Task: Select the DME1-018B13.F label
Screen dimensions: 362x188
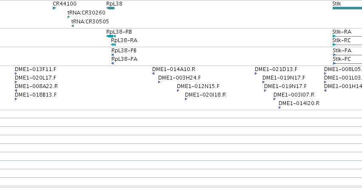Action: 36,95
